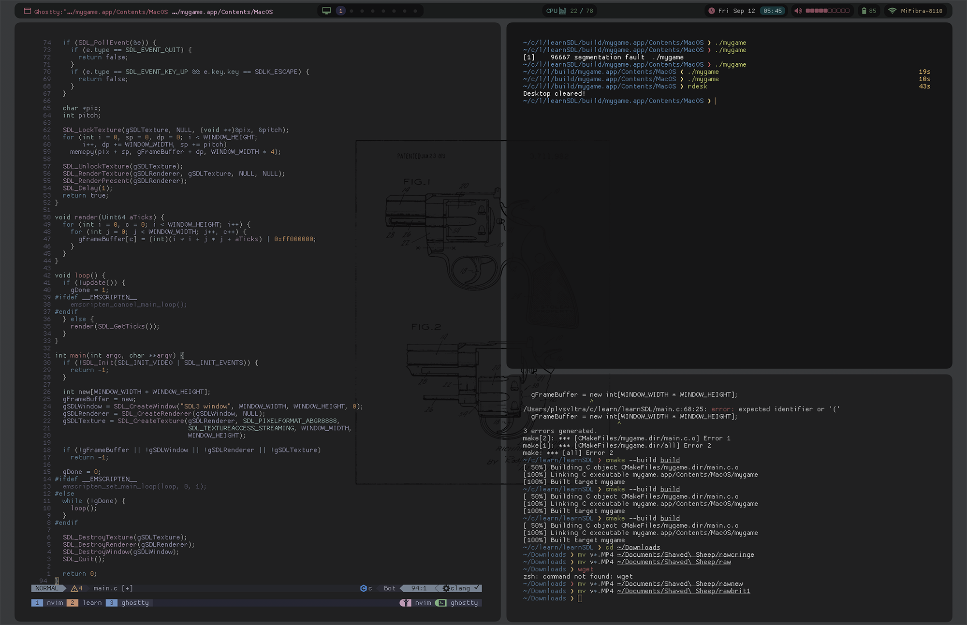Click the "SDL3 window" string literal
The height and width of the screenshot is (625, 967).
[206, 407]
